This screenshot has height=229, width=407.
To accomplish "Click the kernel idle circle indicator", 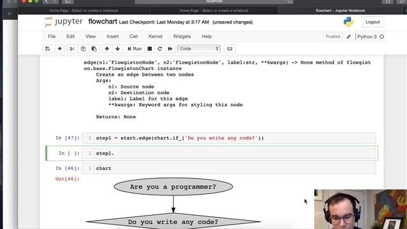I will [x=382, y=37].
